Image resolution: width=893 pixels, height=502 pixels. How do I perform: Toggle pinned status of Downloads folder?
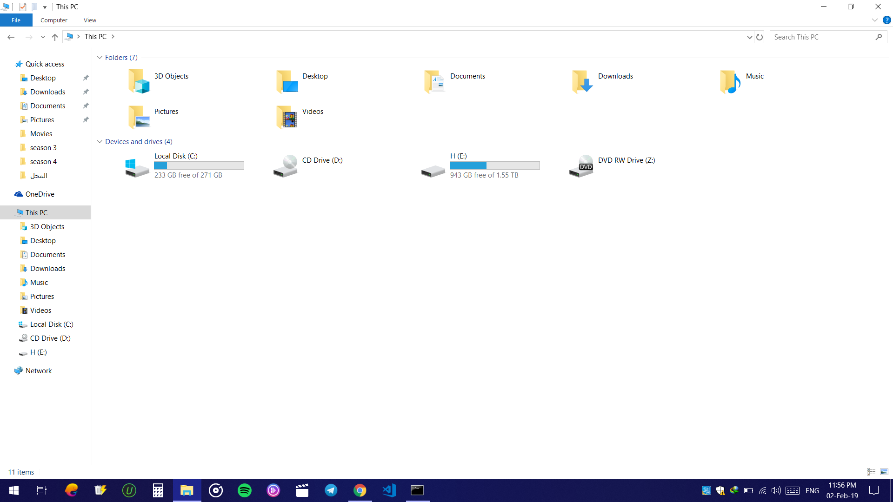click(x=87, y=92)
